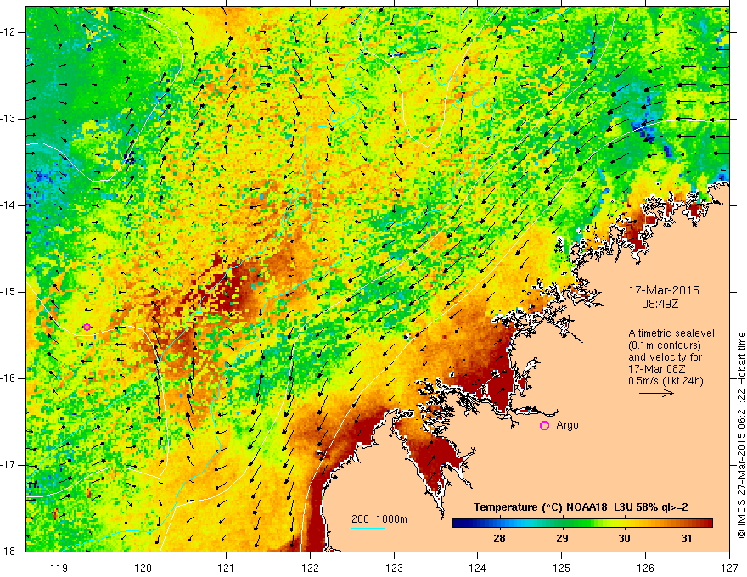747x577 pixels.
Task: Click the '-18' latitude axis label
Action: [9, 552]
